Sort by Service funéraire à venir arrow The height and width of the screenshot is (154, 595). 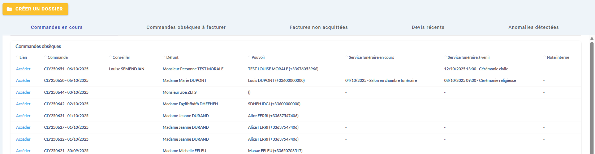tap(446, 57)
